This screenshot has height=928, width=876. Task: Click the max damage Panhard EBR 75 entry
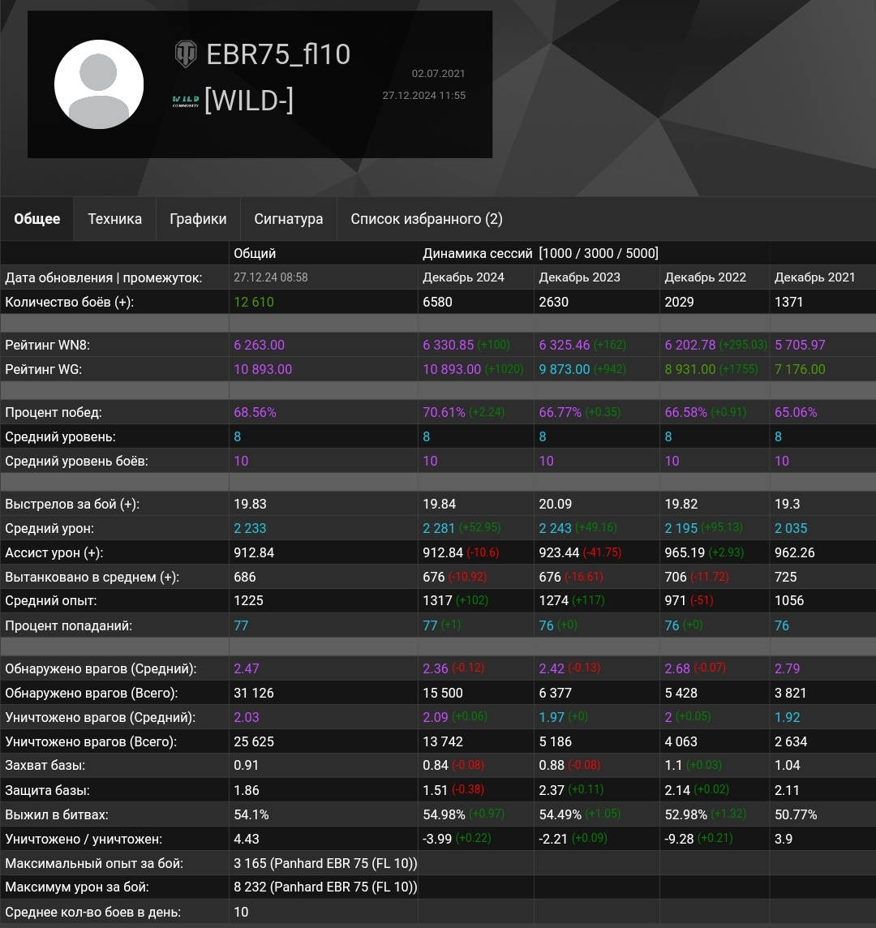pos(325,887)
